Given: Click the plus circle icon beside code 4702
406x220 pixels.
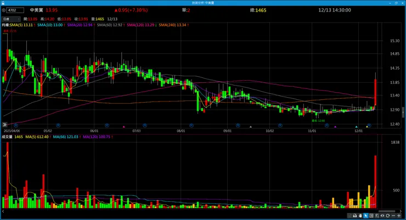Looking at the screenshot, I should coord(4,10).
